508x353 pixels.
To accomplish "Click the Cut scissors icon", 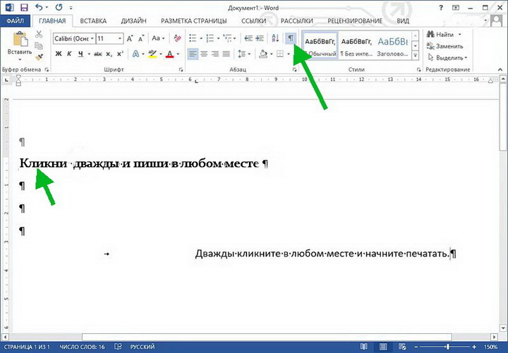I will pyautogui.click(x=39, y=35).
